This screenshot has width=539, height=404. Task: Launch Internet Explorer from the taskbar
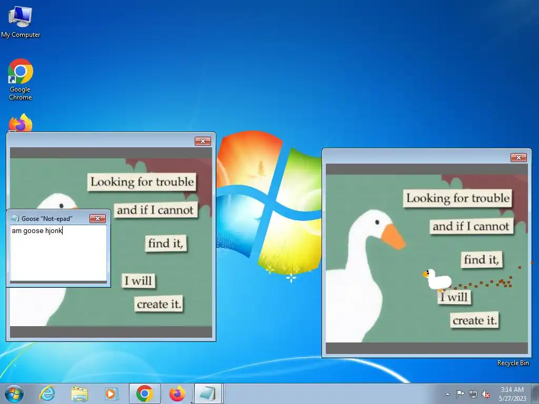tap(47, 393)
